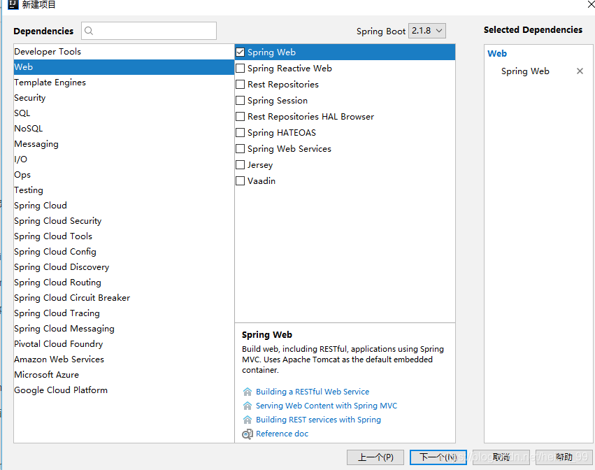
Task: Click the IntelliJ IDEA icon in title bar
Action: point(13,4)
